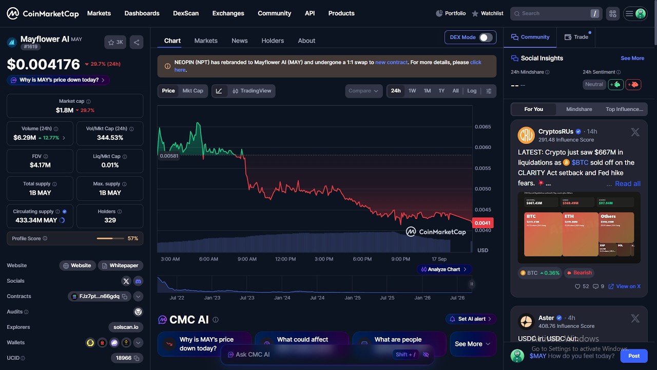Image resolution: width=657 pixels, height=370 pixels.
Task: Click the historical mini chart range slider
Action: click(x=314, y=284)
